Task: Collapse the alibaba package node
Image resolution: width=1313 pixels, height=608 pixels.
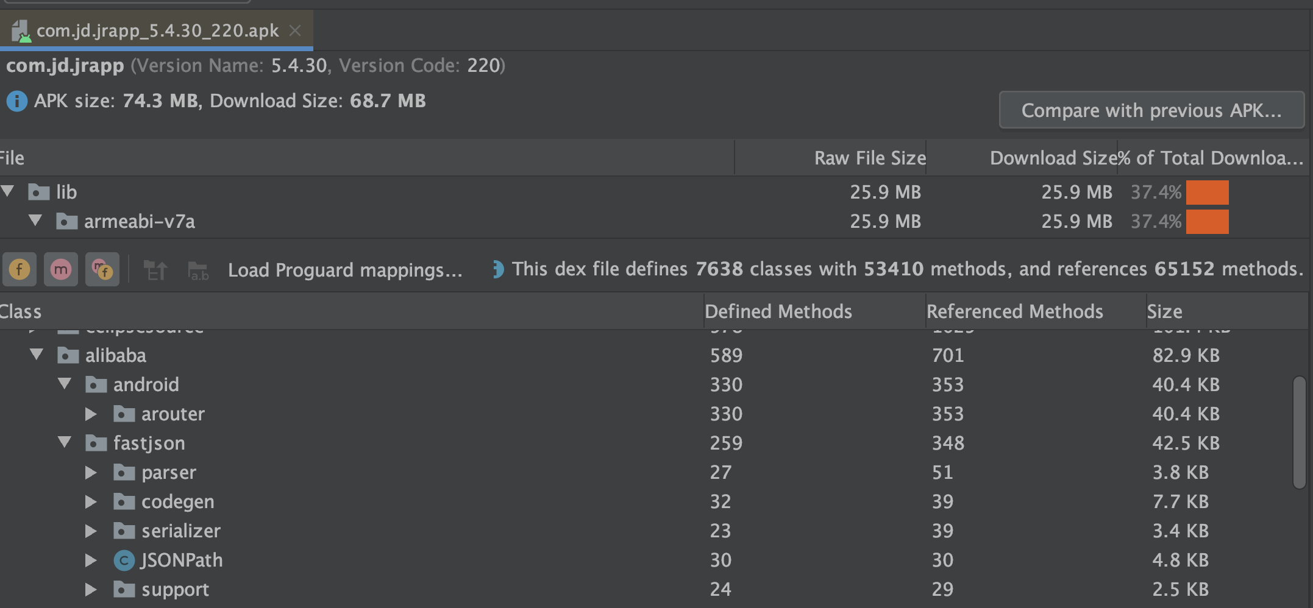Action: click(x=37, y=355)
